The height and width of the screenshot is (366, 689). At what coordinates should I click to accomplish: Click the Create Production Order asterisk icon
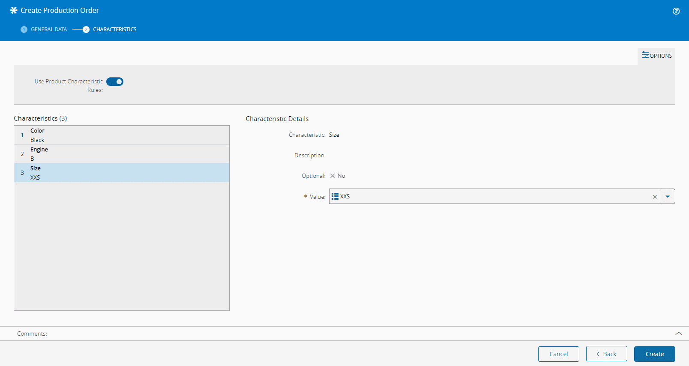[14, 10]
